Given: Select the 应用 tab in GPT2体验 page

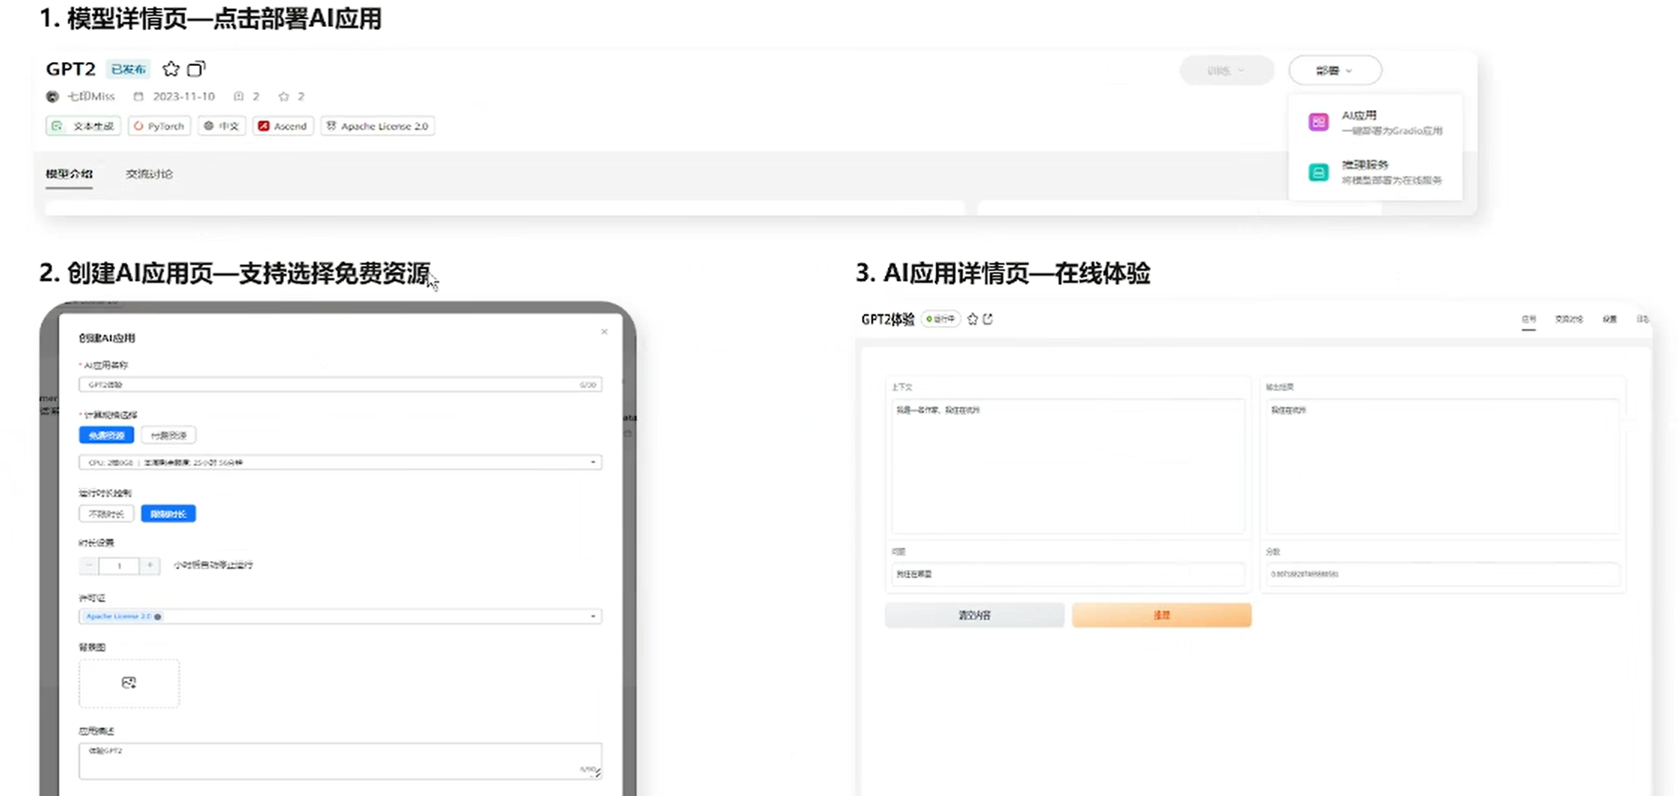Looking at the screenshot, I should click(1528, 319).
